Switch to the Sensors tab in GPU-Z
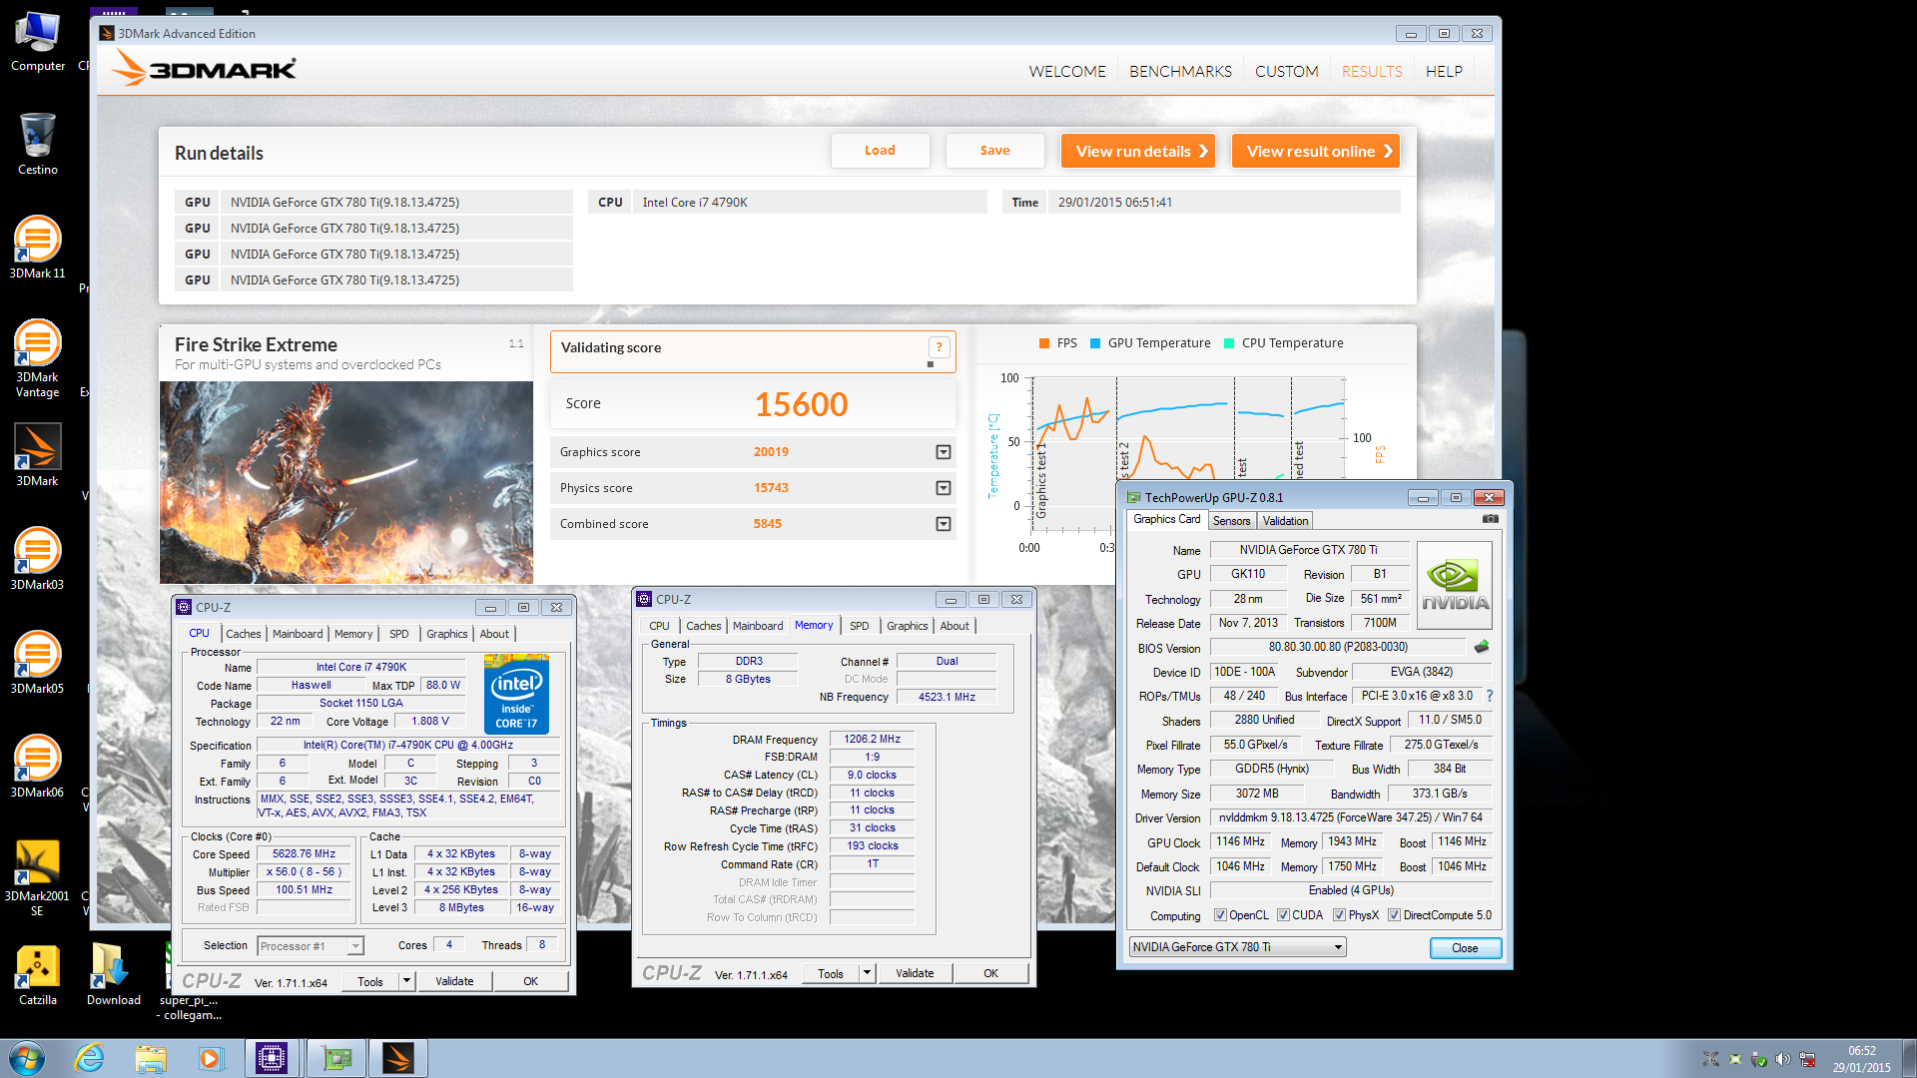Viewport: 1917px width, 1078px height. 1231,521
